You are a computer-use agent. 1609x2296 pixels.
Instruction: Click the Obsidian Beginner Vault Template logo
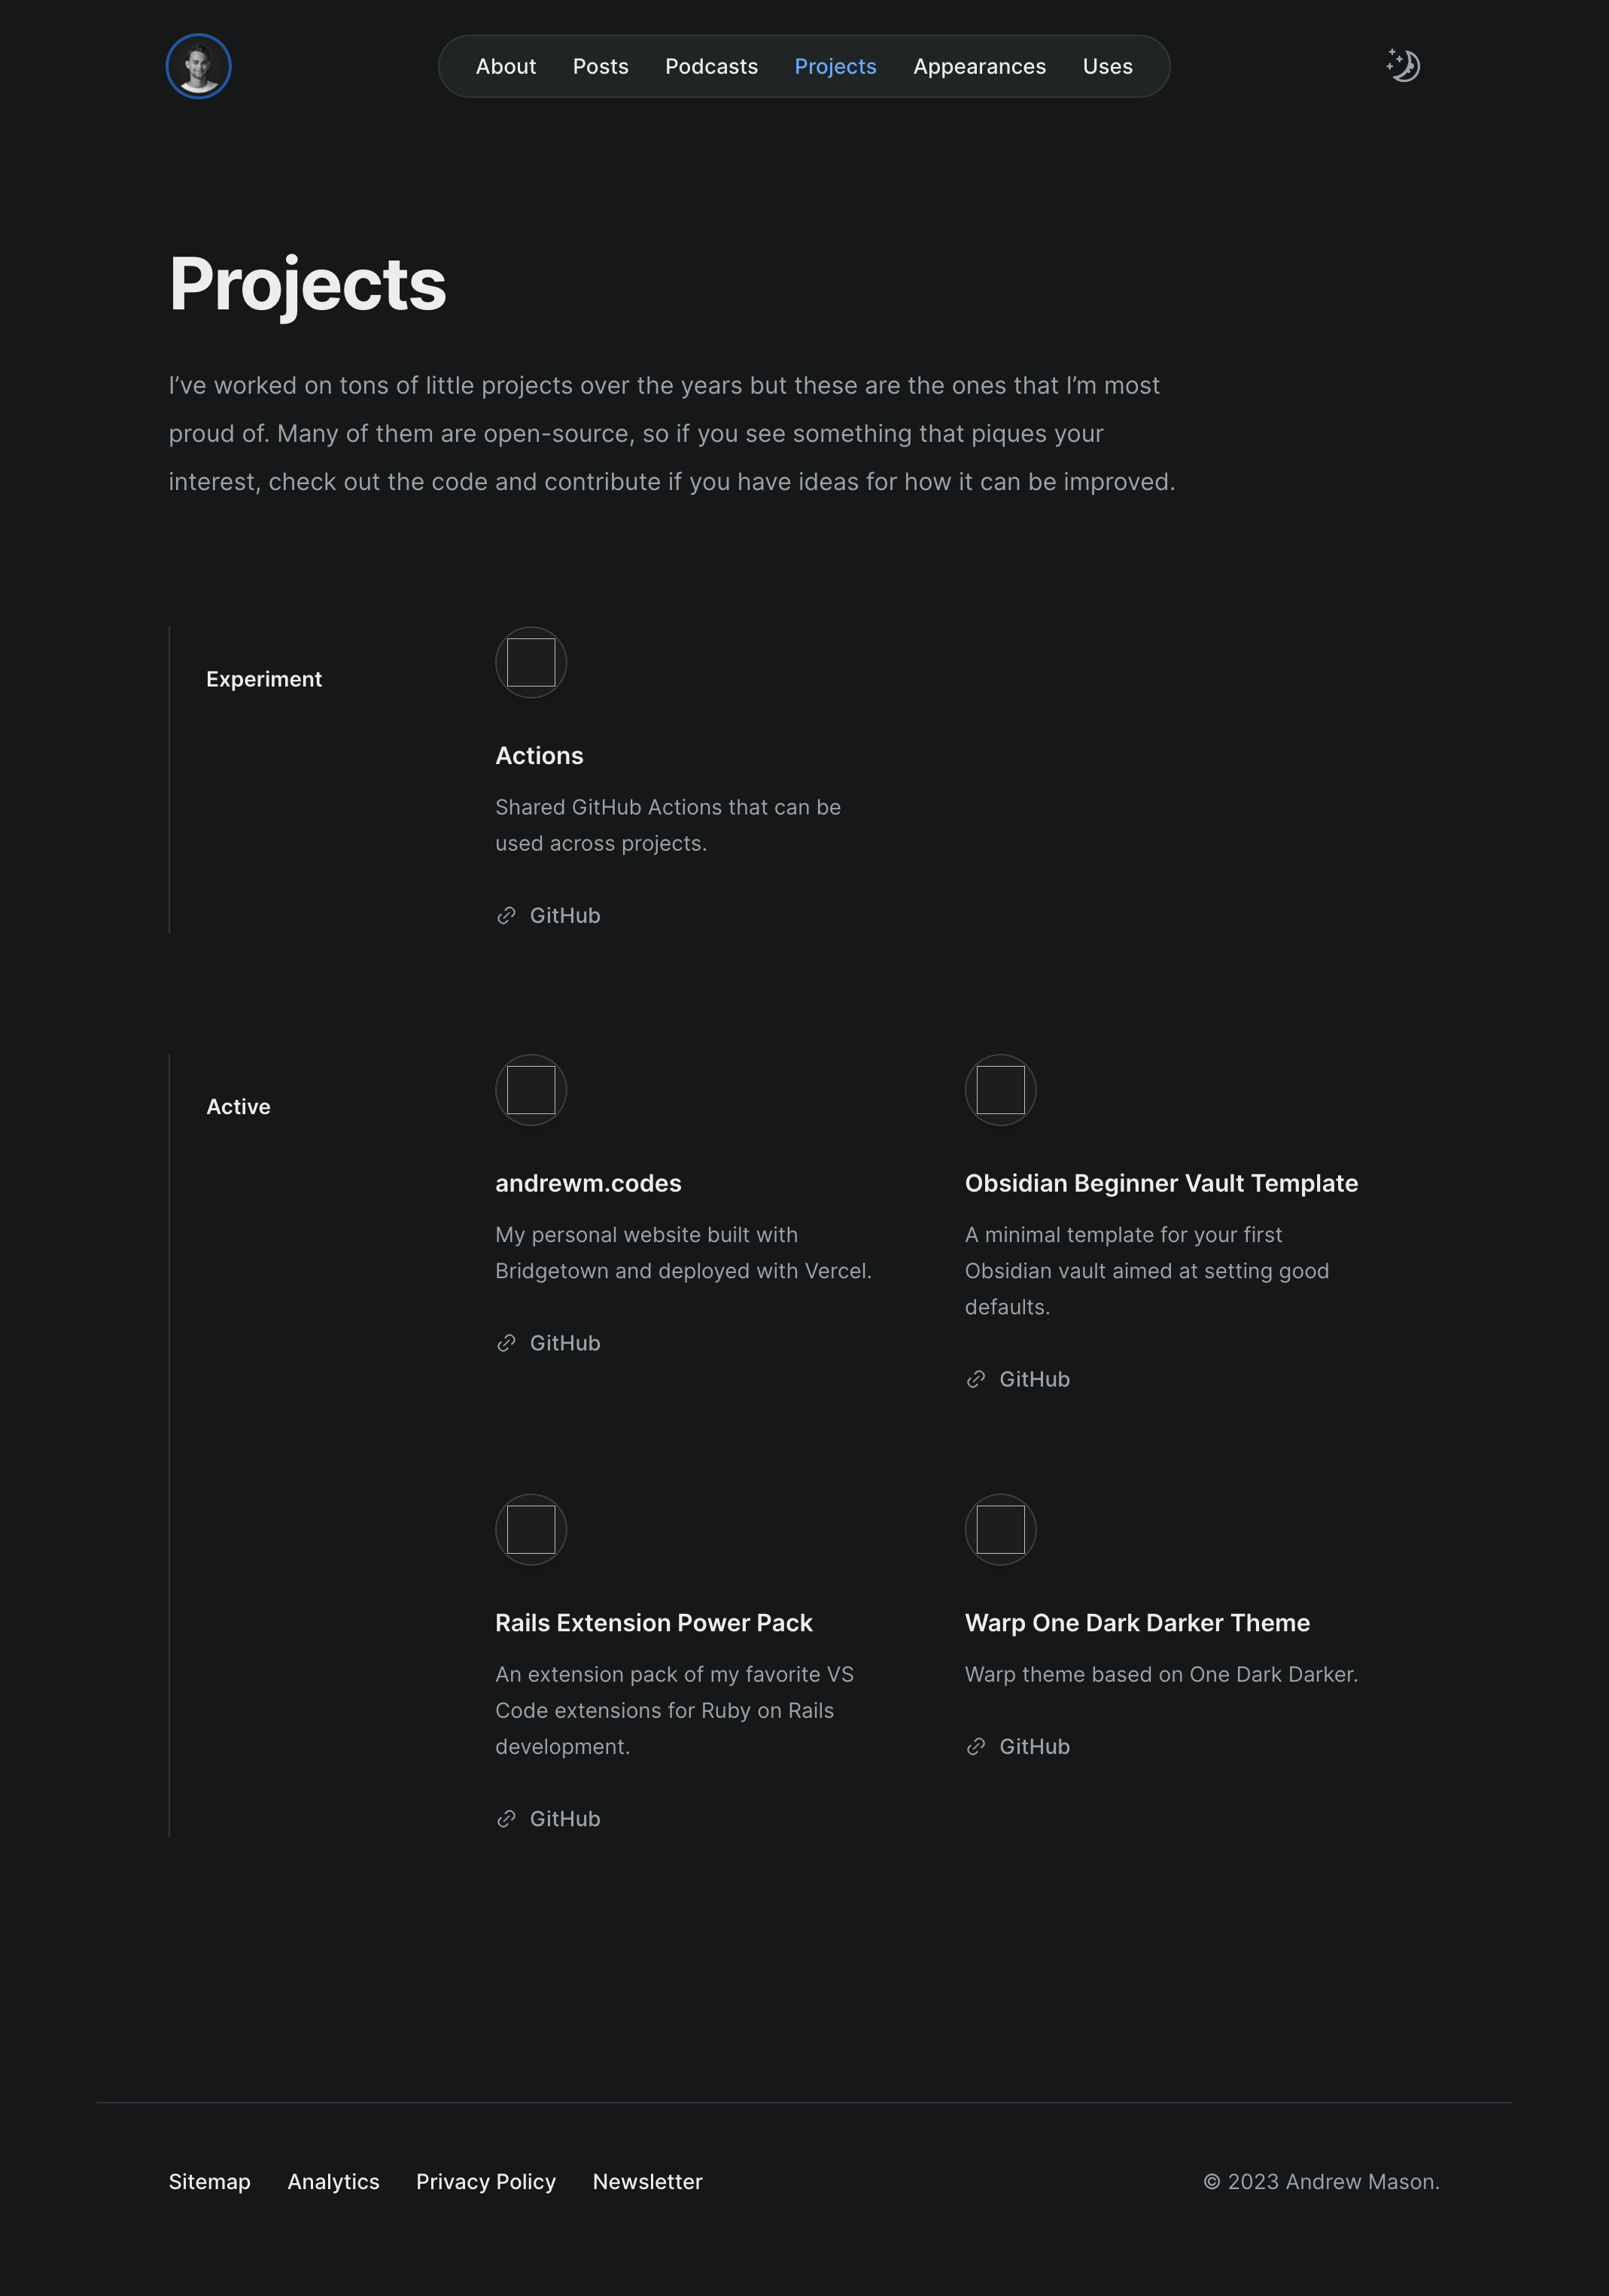tap(1001, 1090)
